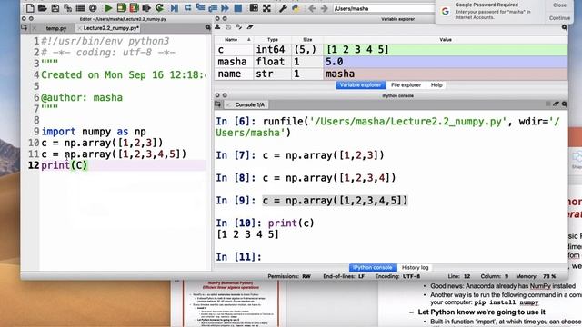Click the Type column header
The height and width of the screenshot is (327, 582).
(273, 40)
